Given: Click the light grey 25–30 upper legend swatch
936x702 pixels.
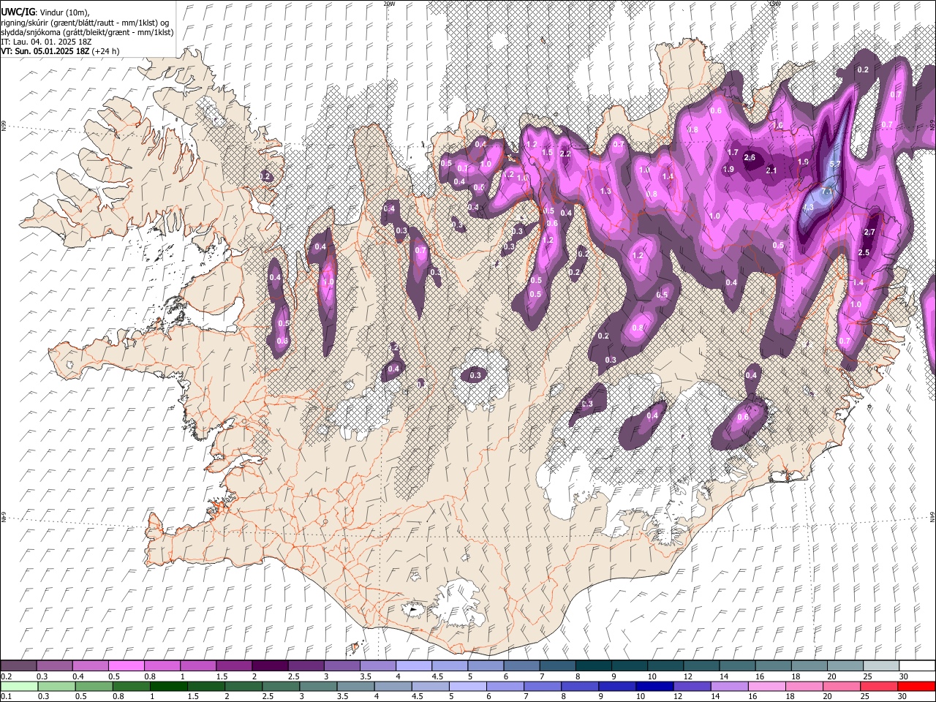Looking at the screenshot, I should [880, 666].
